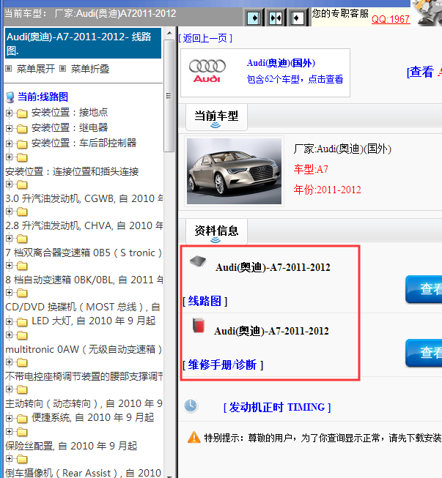
Task: Click the chip icon above 线路图
Action: [198, 261]
